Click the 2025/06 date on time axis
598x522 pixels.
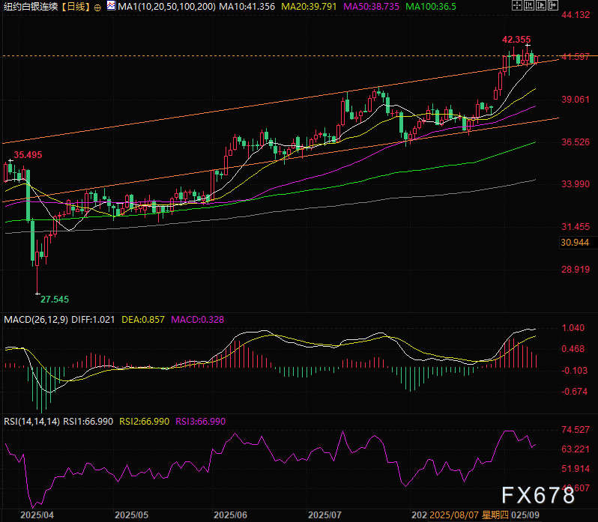point(231,516)
